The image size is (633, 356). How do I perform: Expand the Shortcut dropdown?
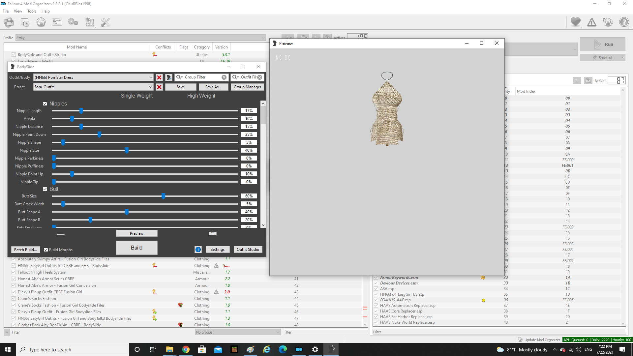click(x=622, y=58)
